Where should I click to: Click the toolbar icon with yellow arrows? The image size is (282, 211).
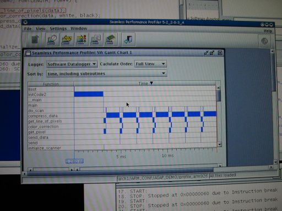[x=67, y=40]
